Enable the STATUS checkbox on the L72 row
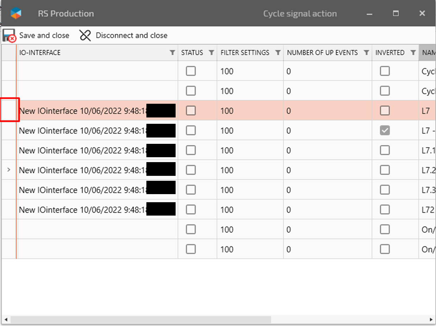This screenshot has height=326, width=436. [191, 209]
